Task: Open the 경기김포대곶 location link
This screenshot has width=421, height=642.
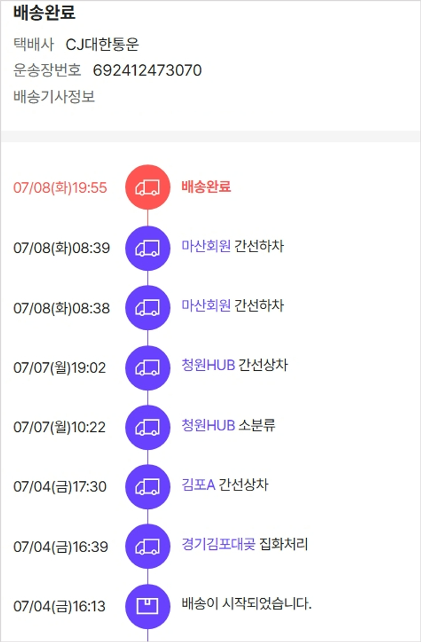Action: pos(218,544)
